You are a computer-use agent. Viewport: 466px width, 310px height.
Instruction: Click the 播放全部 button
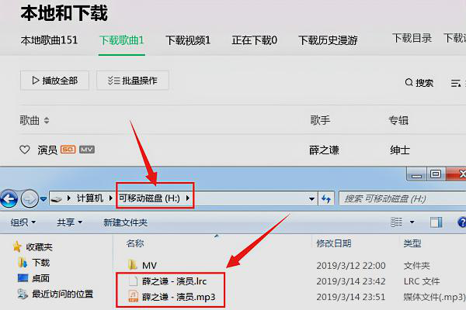[x=54, y=81]
